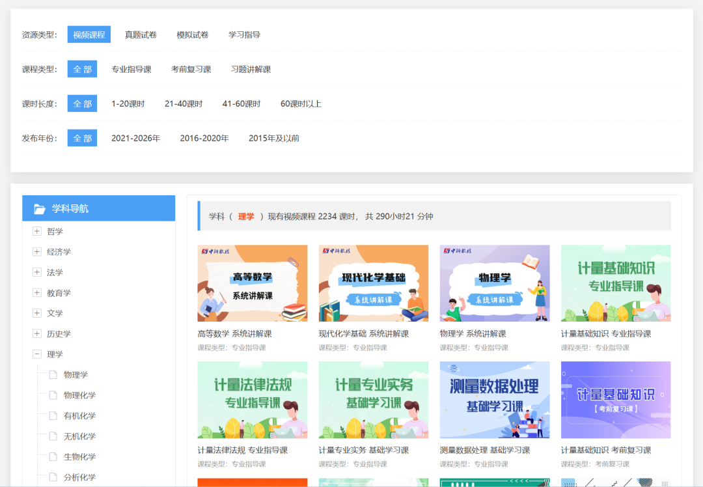Filter by 41-60课时 length
Screen dimensions: 703x487
pos(241,104)
